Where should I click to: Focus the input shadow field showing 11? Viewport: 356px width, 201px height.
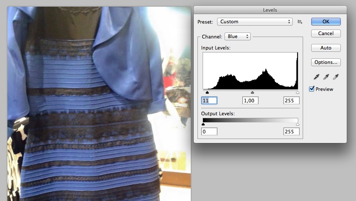209,100
